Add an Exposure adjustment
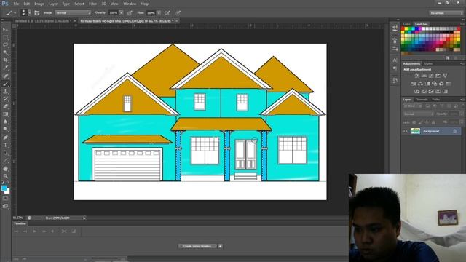The image size is (466, 262). click(x=438, y=76)
